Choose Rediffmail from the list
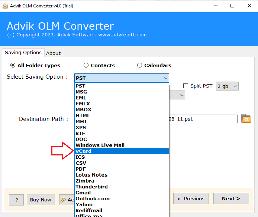The width and height of the screenshot is (258, 217). 122,210
